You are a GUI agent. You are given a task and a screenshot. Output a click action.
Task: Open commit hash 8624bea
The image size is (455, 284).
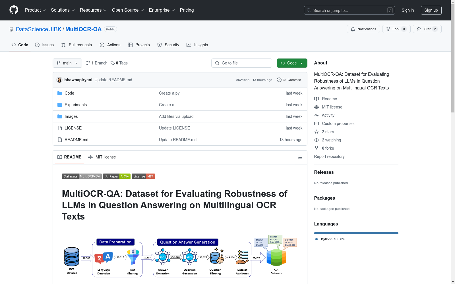pyautogui.click(x=243, y=80)
